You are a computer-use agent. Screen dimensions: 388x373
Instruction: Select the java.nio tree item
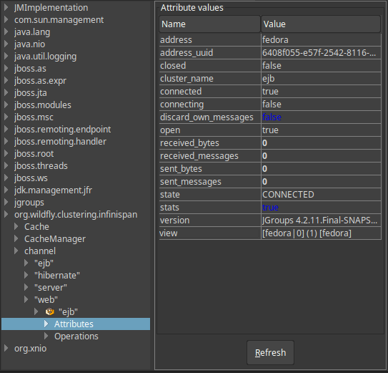tap(30, 44)
